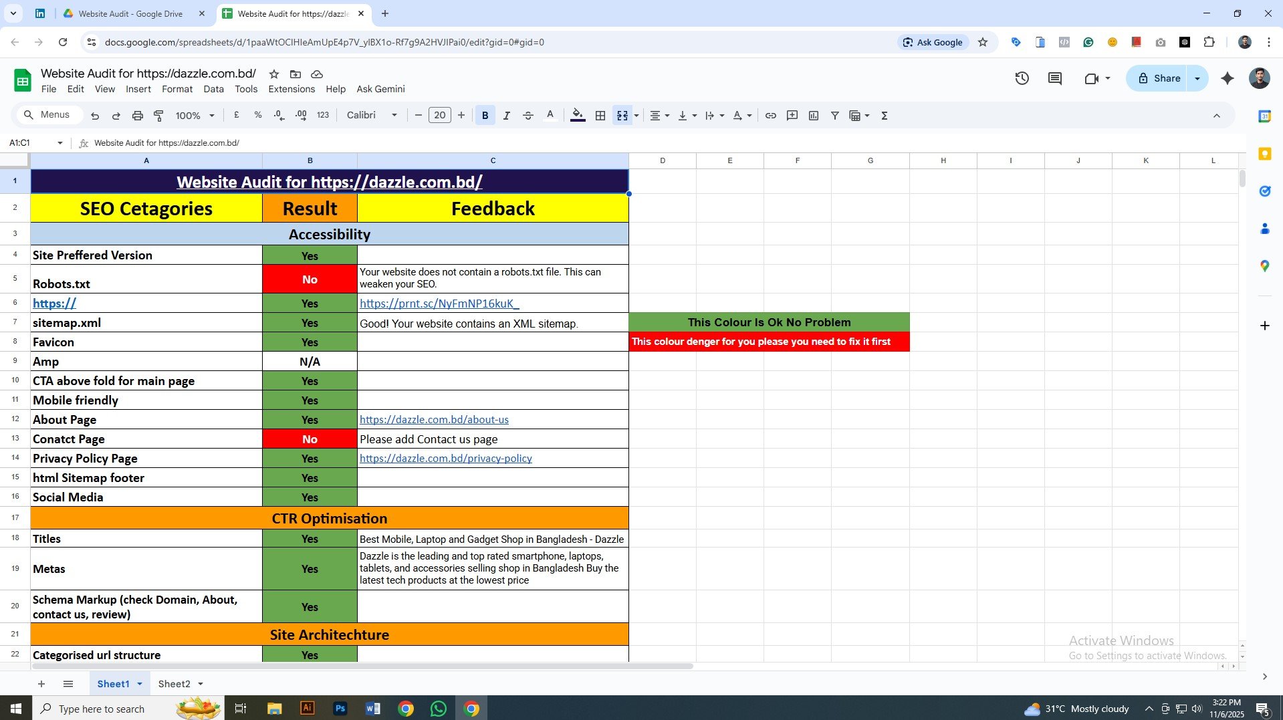Screen dimensions: 1283x720
Task: Toggle bold formatting
Action: click(485, 115)
